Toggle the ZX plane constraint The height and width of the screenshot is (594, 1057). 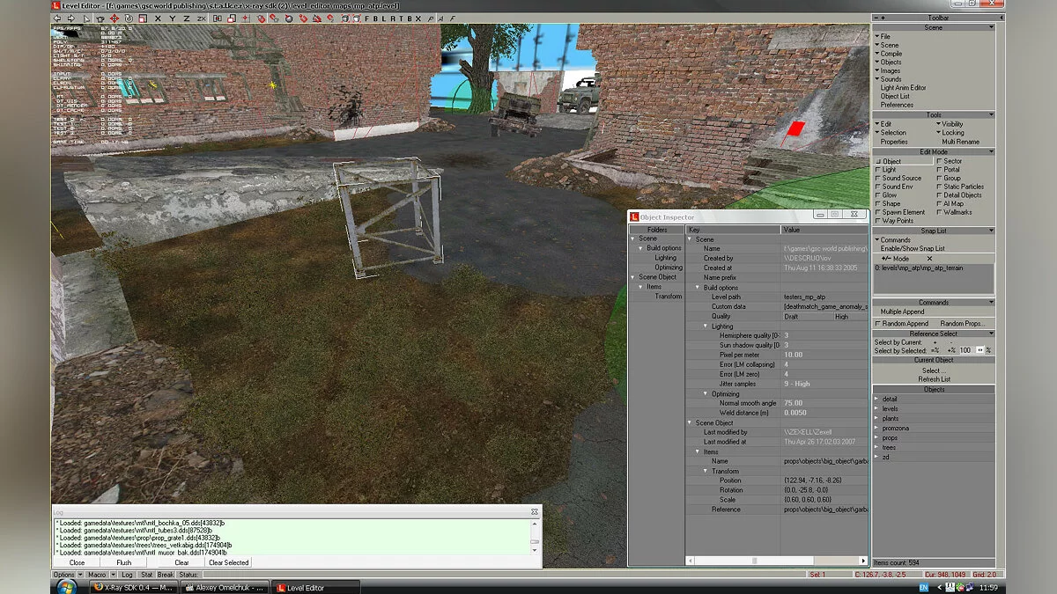coord(202,18)
